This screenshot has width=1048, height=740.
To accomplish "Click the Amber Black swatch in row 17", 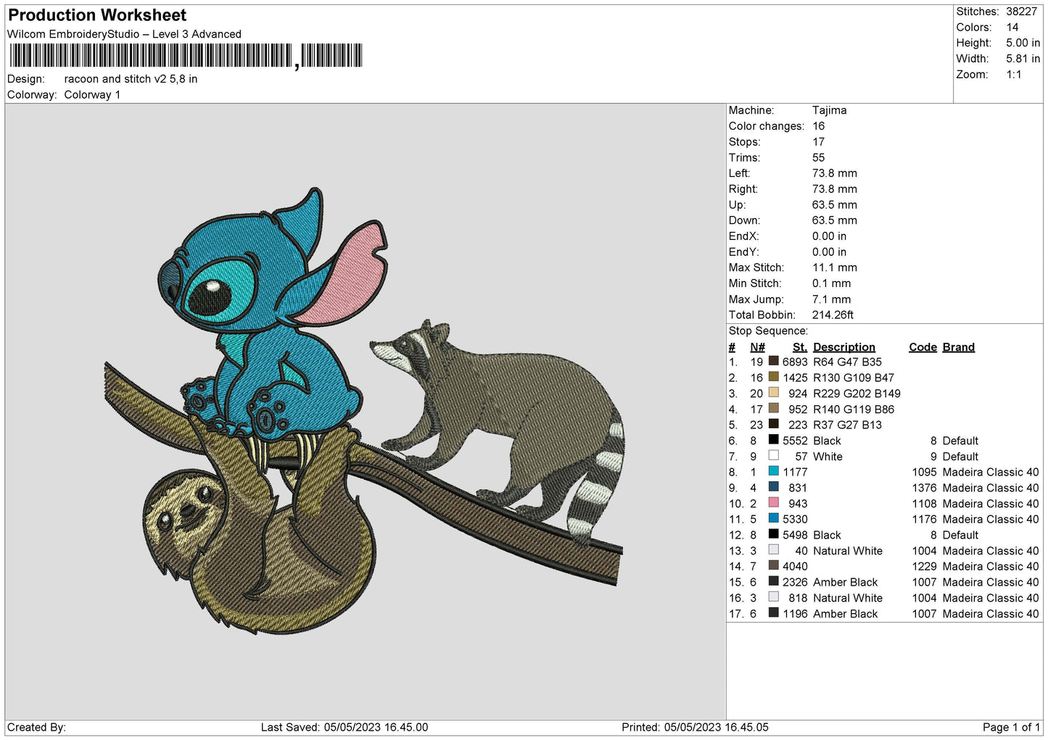I will point(773,612).
